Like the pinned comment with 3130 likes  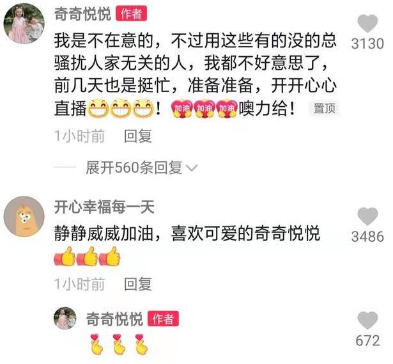click(367, 24)
